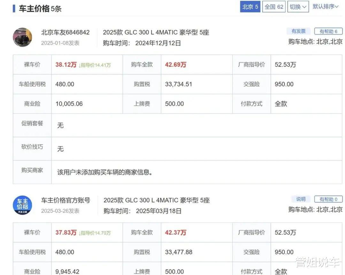Click the 购买商家 row label
This screenshot has width=345, height=275.
[x=32, y=170]
